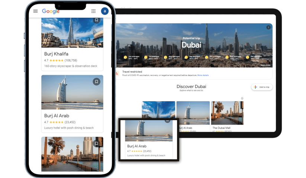Click the Burj Al Arab photo in the zoomed popup
Screen dimensions: 306x178
[x=149, y=131]
